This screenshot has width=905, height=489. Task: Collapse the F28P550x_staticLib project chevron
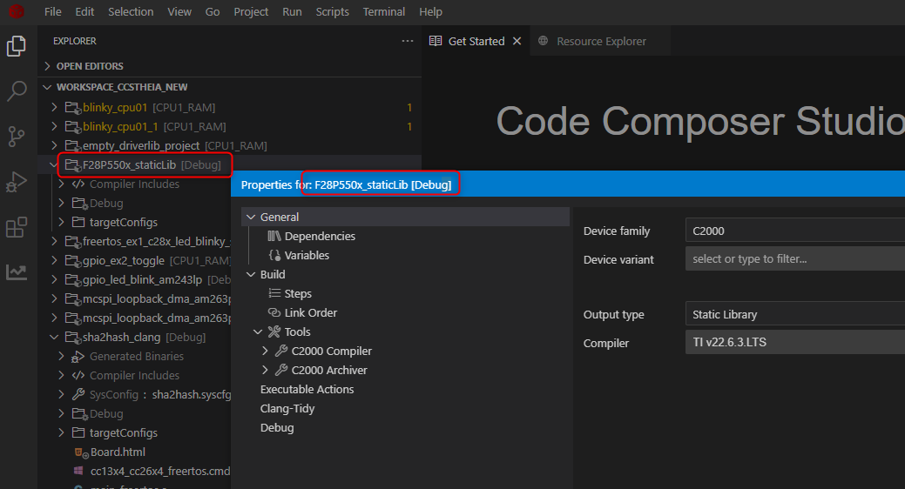(x=54, y=165)
